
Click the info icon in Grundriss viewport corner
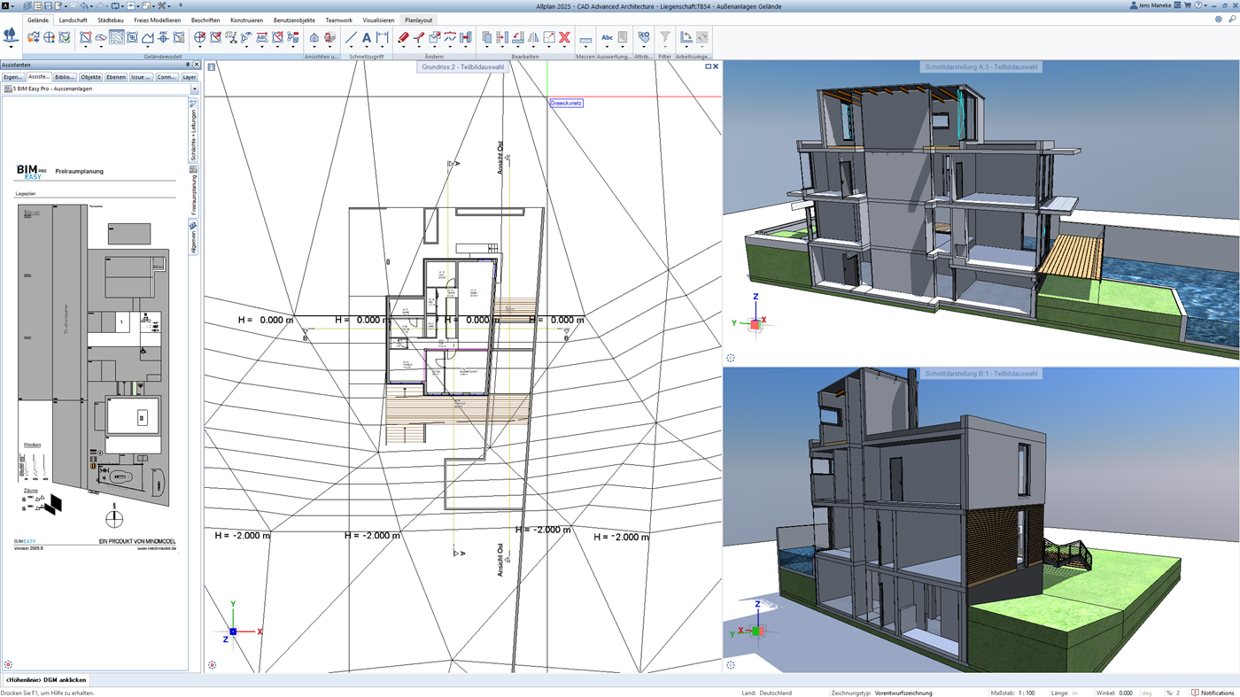coord(212,66)
